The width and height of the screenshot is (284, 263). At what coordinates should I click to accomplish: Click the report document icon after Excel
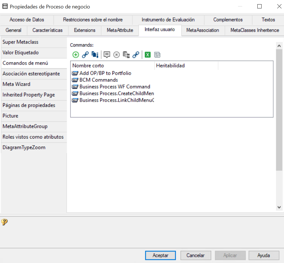[x=157, y=55]
